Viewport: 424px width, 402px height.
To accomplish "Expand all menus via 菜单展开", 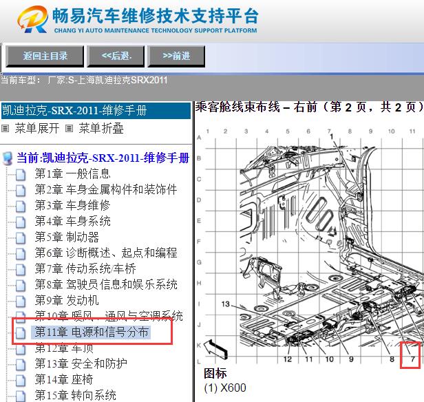I will [x=37, y=128].
